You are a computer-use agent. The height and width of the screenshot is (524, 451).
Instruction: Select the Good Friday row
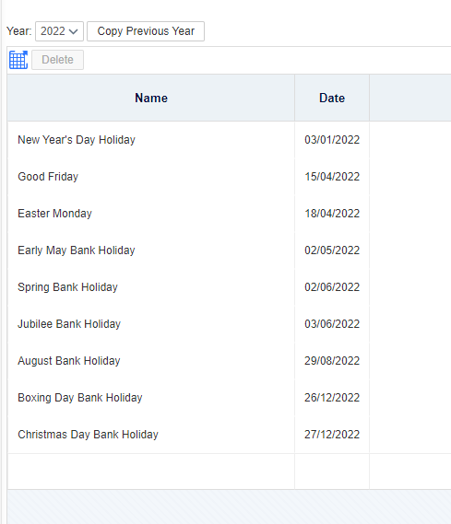[x=229, y=177]
